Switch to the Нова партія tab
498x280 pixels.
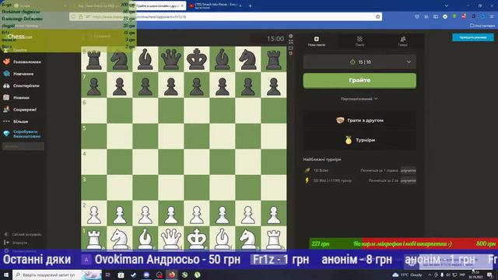pyautogui.click(x=317, y=41)
